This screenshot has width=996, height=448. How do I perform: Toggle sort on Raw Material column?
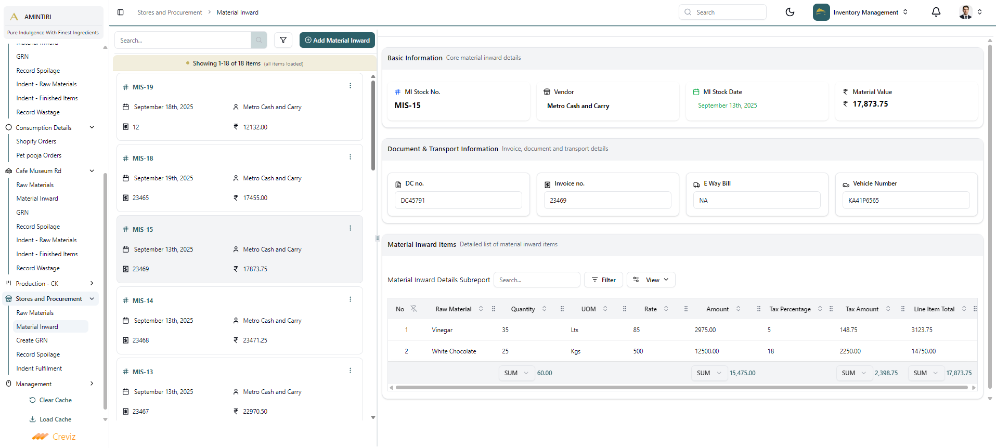(x=481, y=309)
